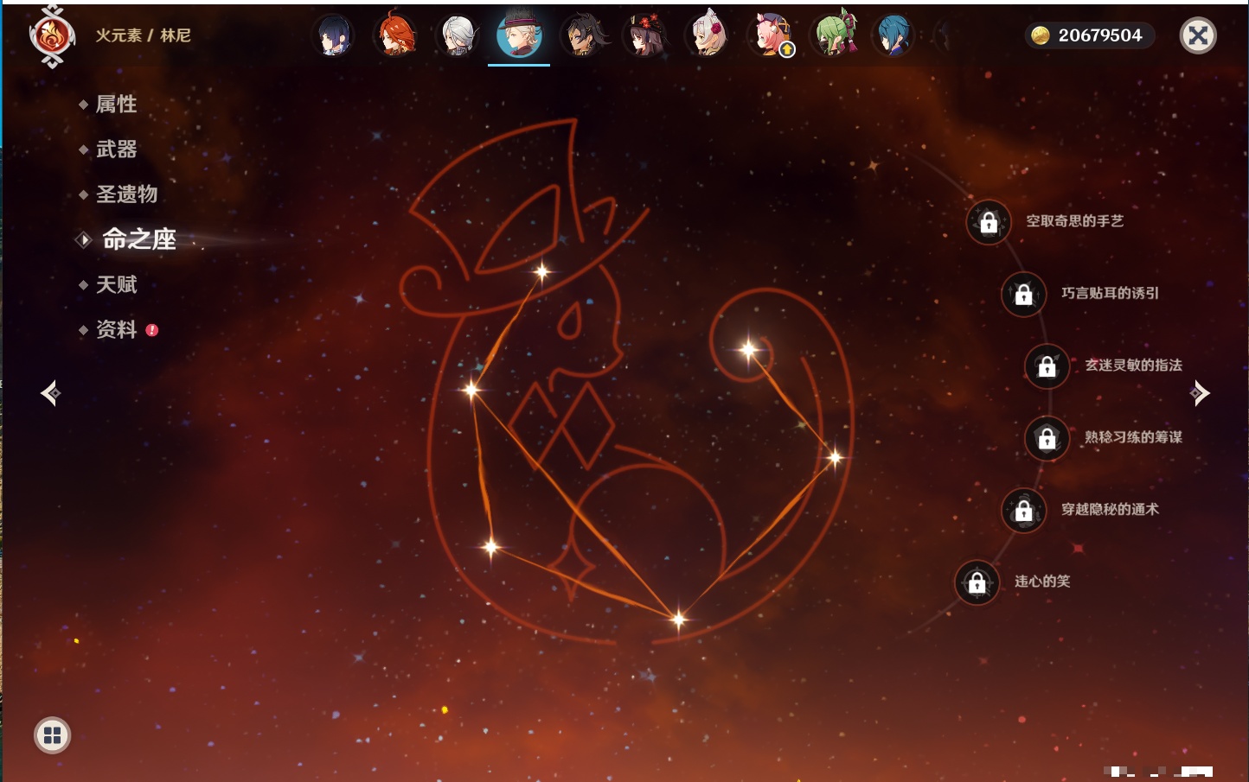Choose the green-haired masked character avatar

pyautogui.click(x=833, y=36)
